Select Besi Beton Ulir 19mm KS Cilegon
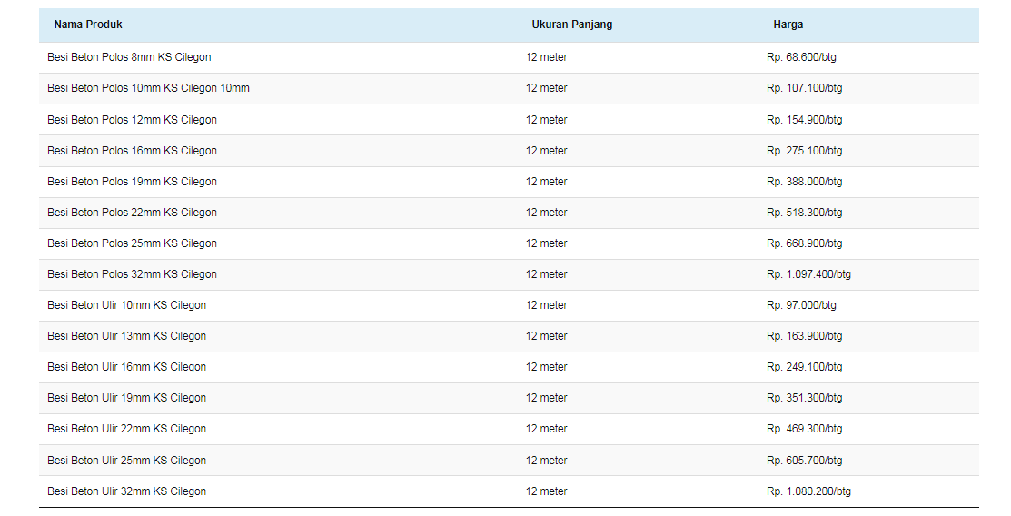The width and height of the screenshot is (1011, 516). click(127, 398)
